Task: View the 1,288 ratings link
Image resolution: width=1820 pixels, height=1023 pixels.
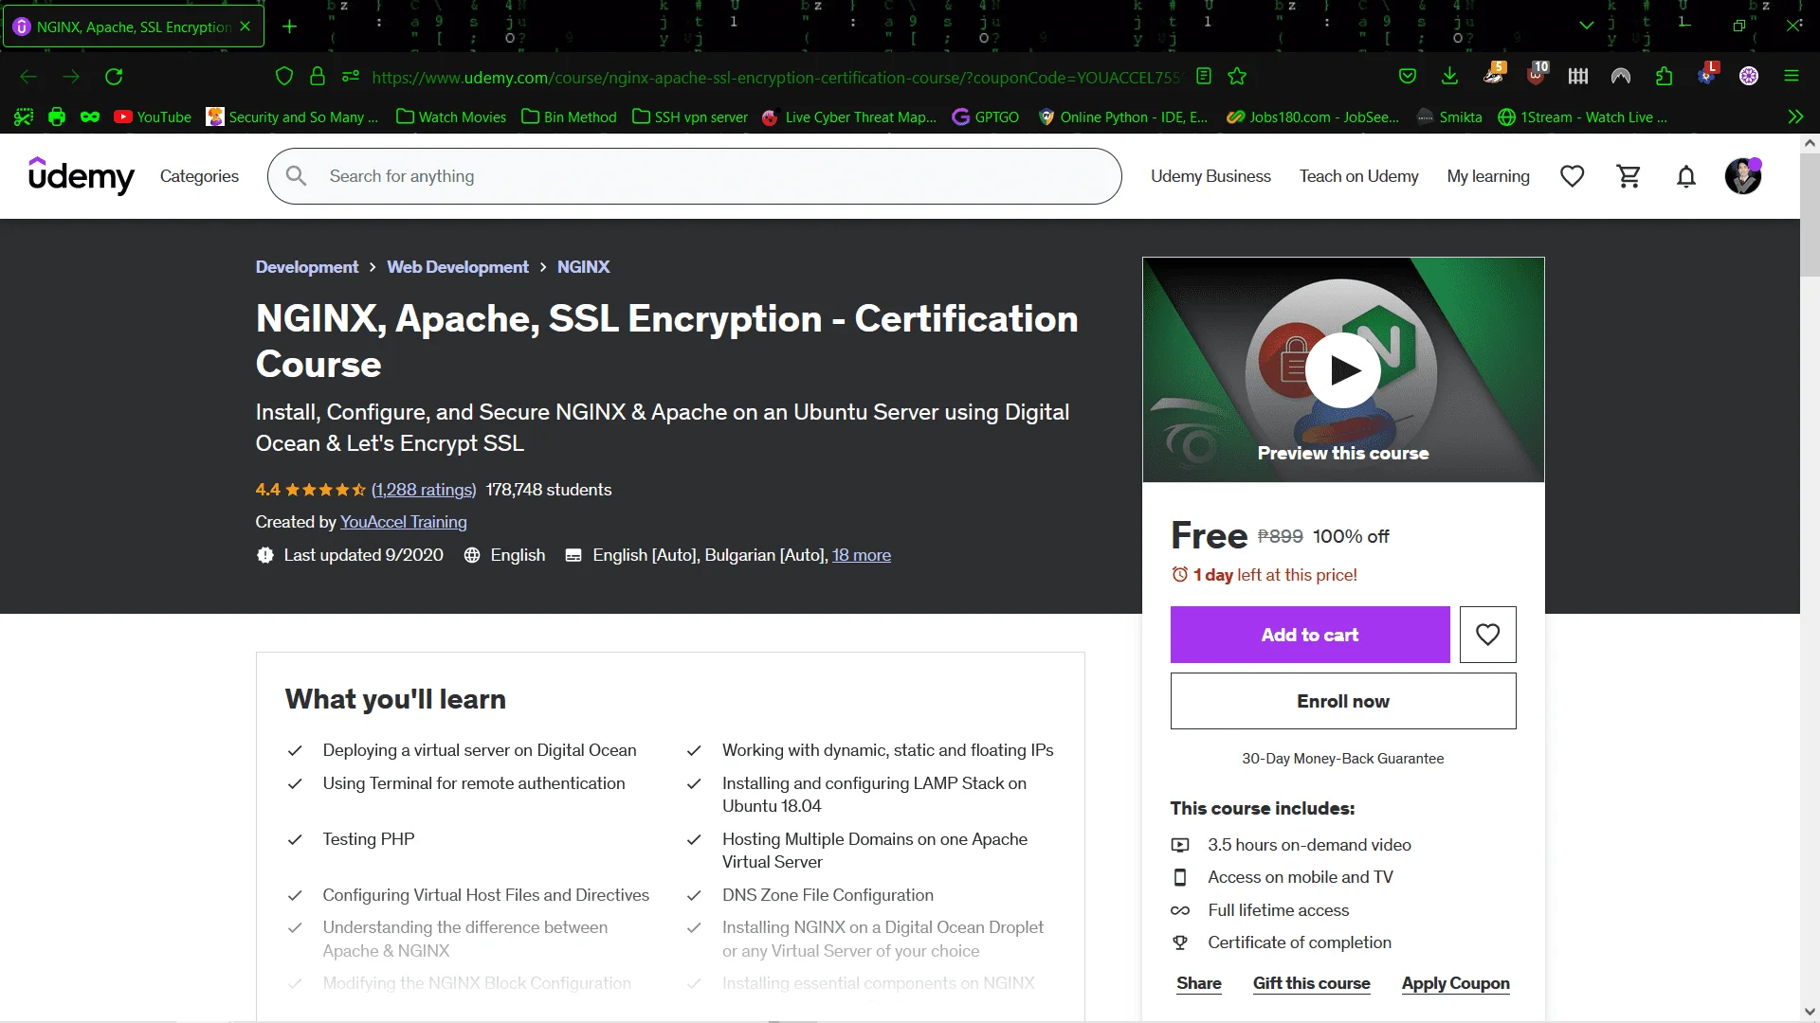Action: [x=424, y=490]
